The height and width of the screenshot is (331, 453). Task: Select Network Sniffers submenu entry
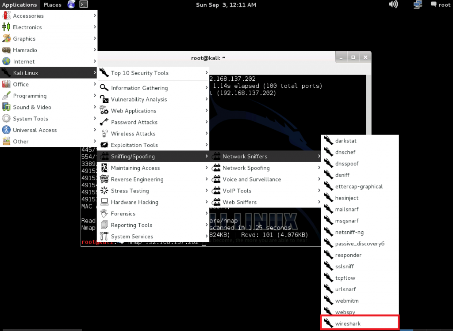coord(265,156)
